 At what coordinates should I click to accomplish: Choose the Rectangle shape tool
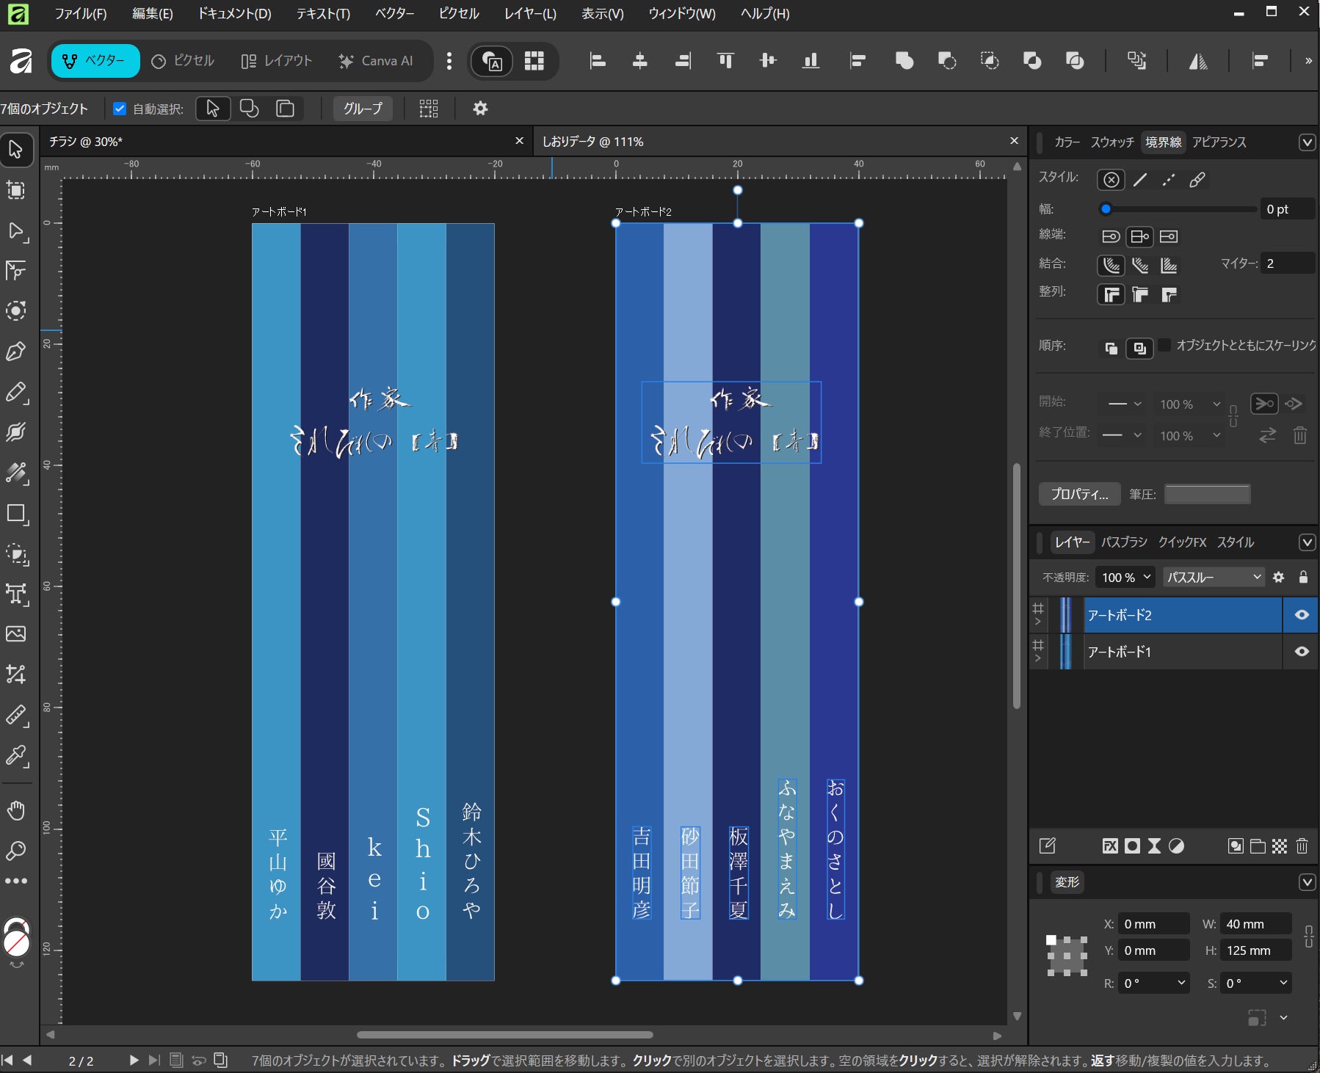[15, 514]
